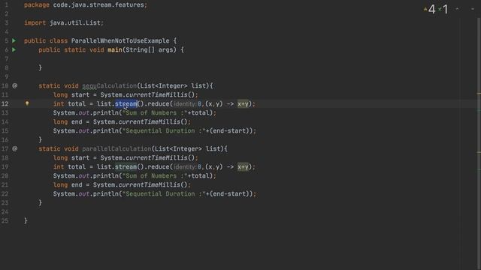Click the class name ParallelWhenNotToUseExample

coord(120,40)
